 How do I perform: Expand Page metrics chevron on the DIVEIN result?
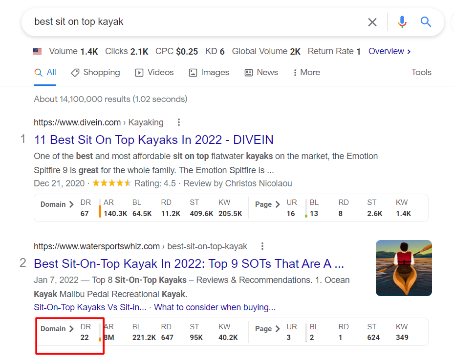(x=278, y=204)
